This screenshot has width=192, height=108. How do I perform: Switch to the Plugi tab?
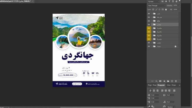pos(150,85)
